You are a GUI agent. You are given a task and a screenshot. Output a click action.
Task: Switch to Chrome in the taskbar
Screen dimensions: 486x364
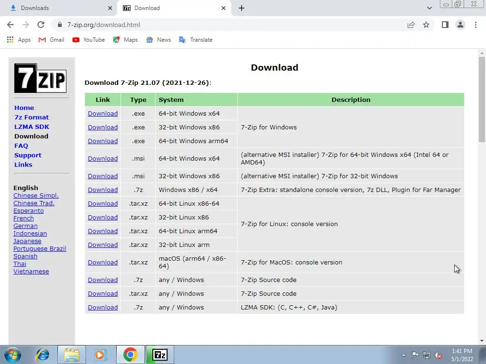(x=130, y=355)
